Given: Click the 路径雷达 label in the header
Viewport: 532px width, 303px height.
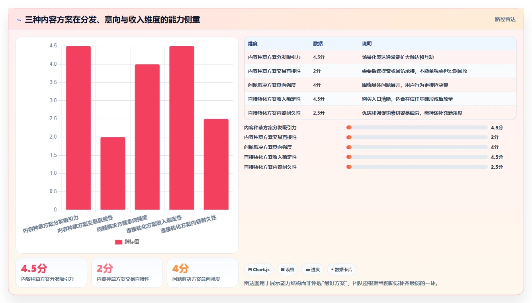Looking at the screenshot, I should (x=505, y=19).
